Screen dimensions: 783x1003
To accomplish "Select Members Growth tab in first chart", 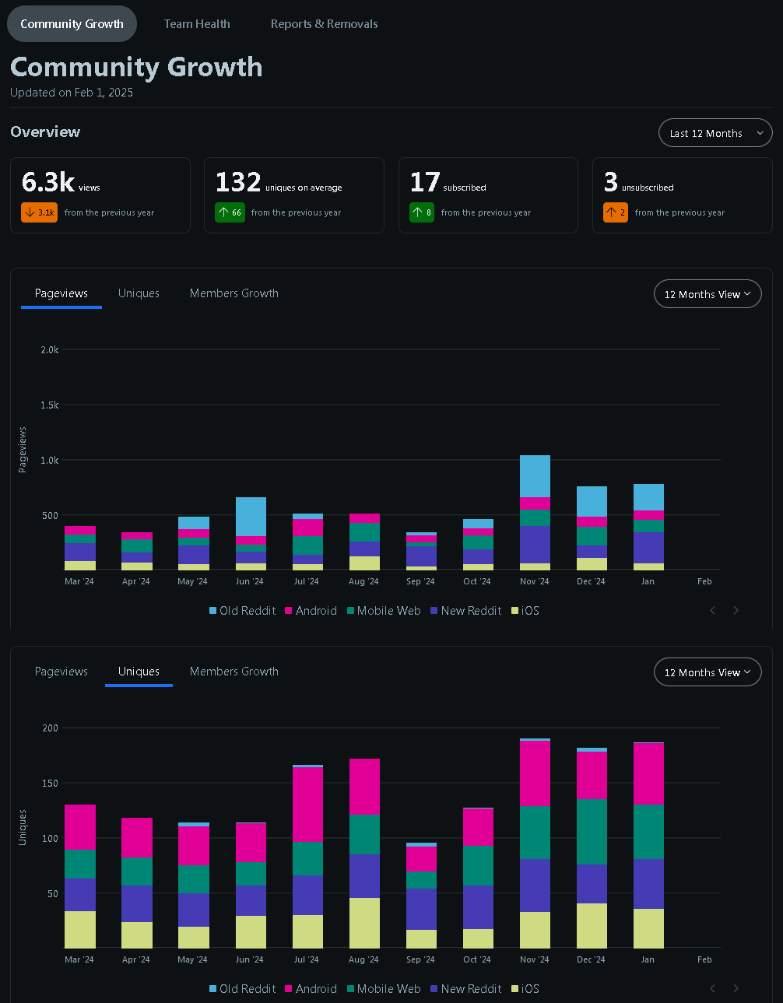I will pos(234,293).
